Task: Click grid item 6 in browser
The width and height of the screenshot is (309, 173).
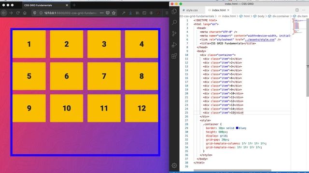Action: click(67, 76)
